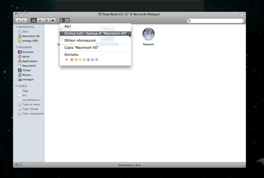Viewport: 264px width, 178px height.
Task: Click the toolbar toggle pill at top right
Action: [242, 14]
